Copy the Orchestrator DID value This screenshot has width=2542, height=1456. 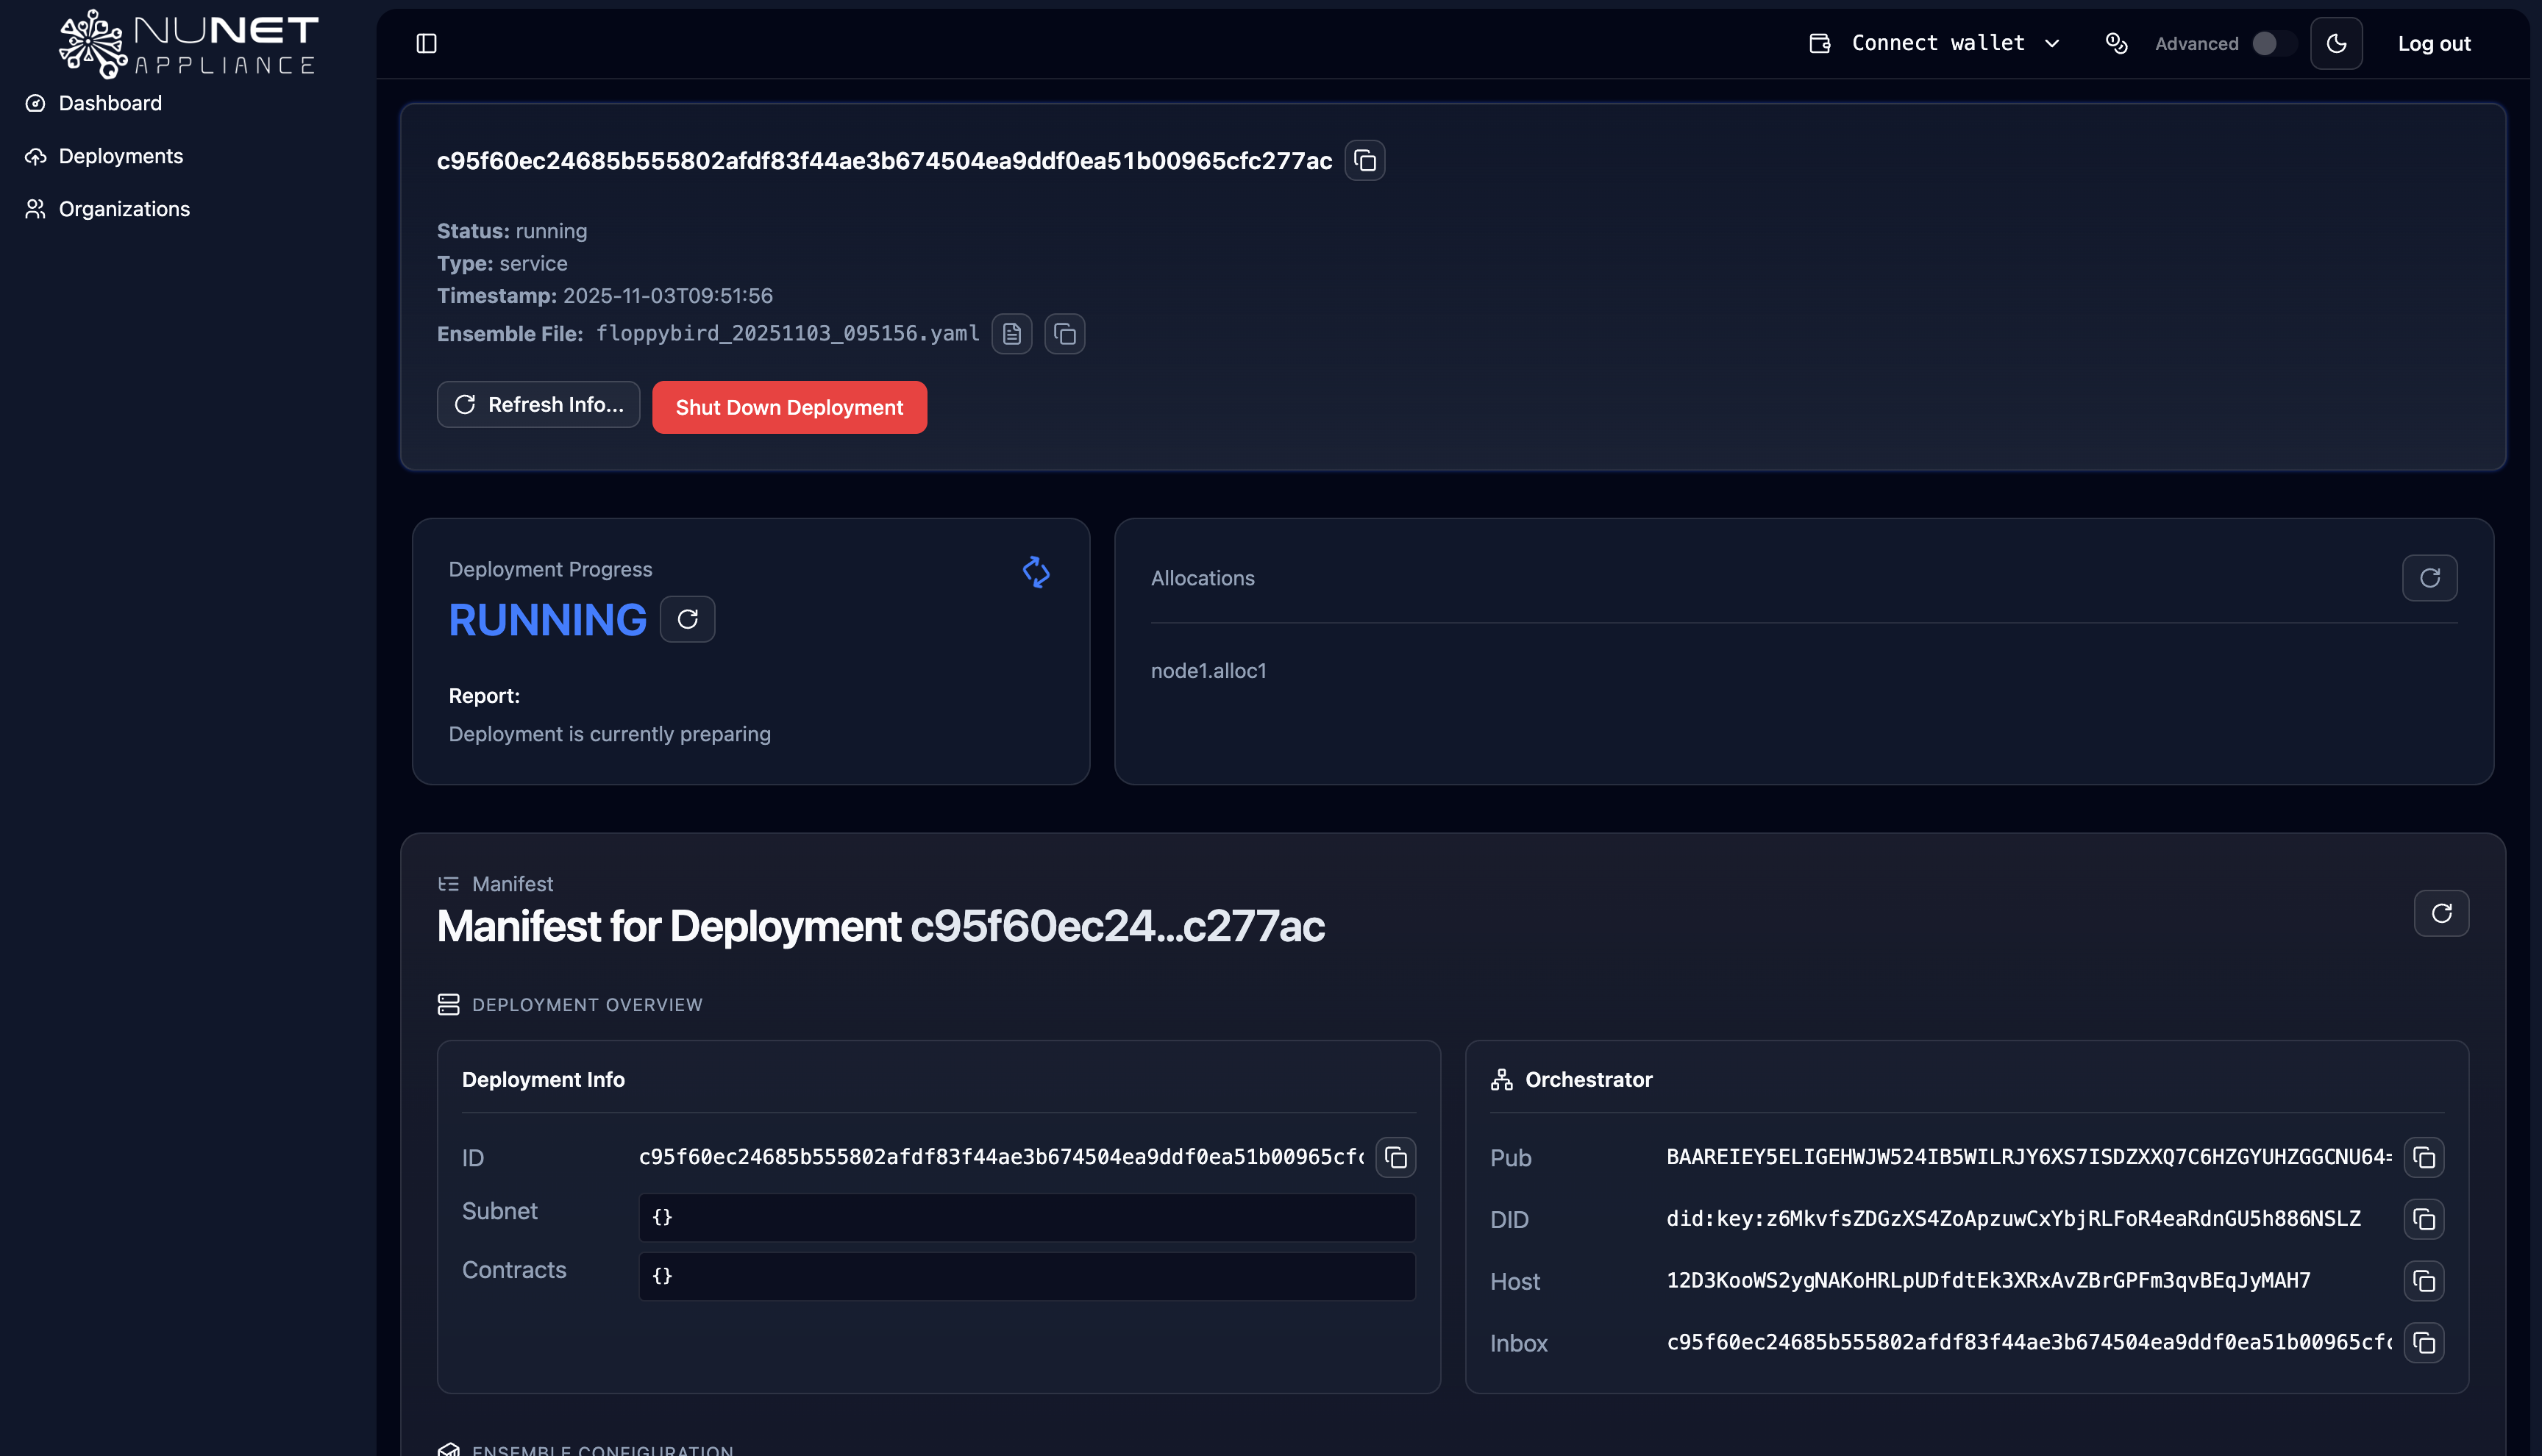click(x=2423, y=1219)
